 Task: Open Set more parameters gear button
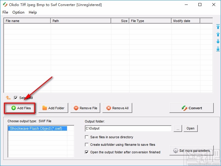[191, 151]
